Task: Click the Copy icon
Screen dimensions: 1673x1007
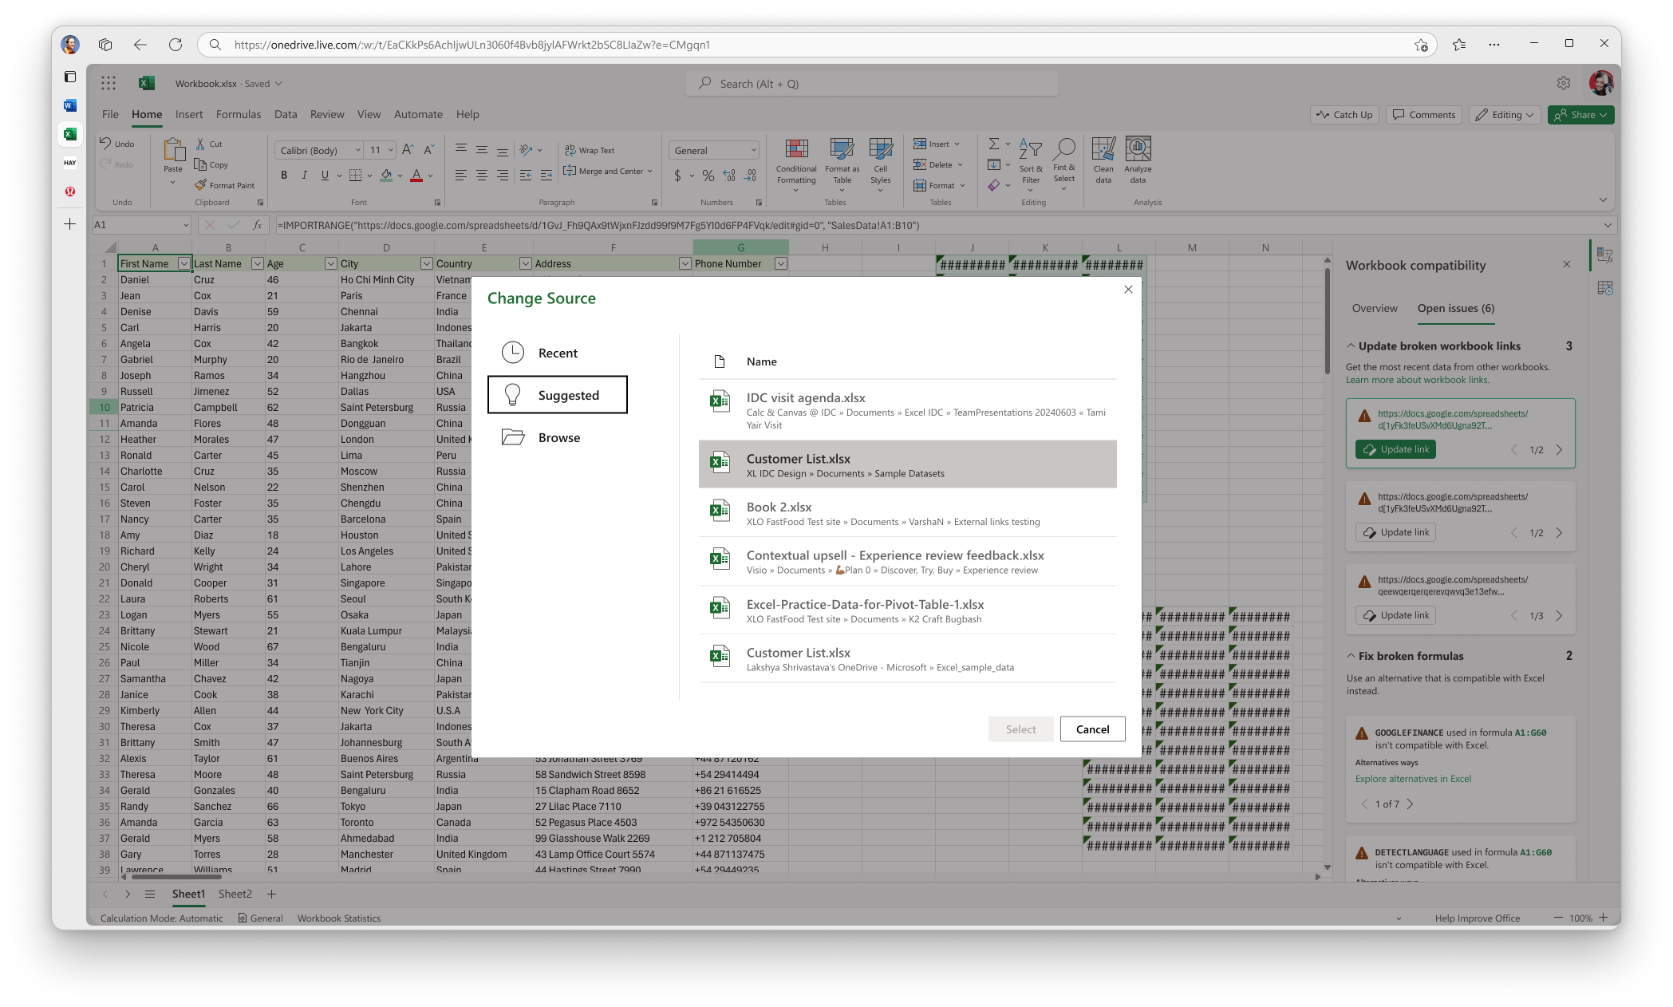Action: coord(201,164)
